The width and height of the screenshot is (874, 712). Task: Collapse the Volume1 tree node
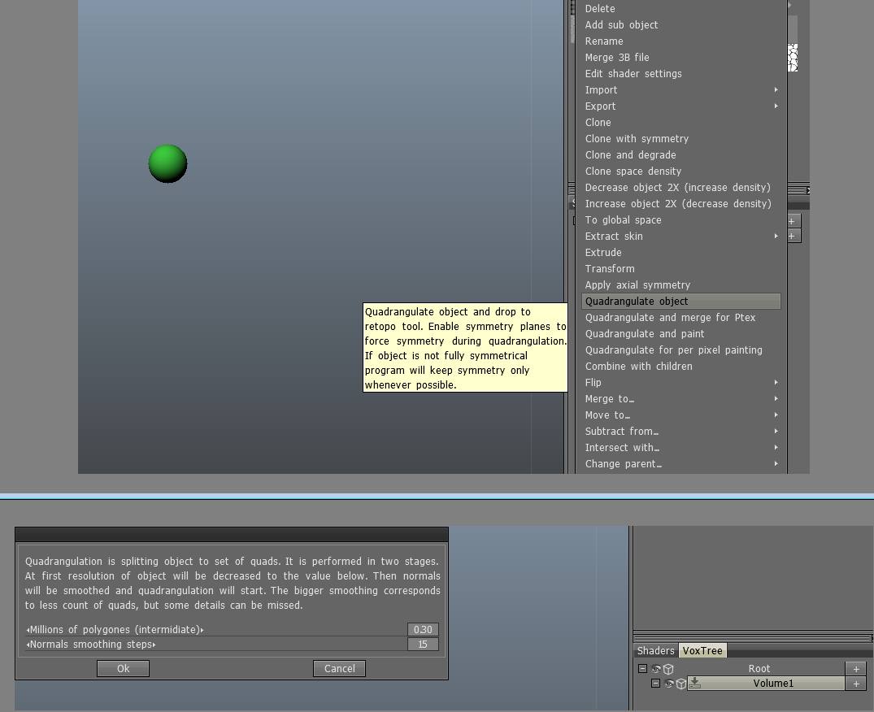[655, 683]
